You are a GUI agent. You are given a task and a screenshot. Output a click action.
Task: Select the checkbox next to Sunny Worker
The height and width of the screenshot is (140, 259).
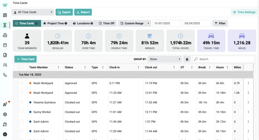tap(22, 112)
